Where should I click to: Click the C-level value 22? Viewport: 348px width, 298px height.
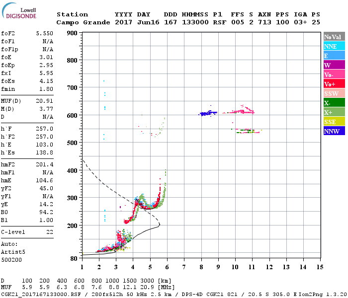click(50, 232)
